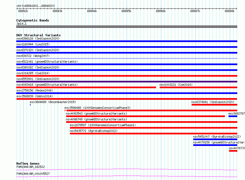This screenshot has height=180, width=245.
Task: Click the red bar of esv3568839
Action: tap(127, 99)
